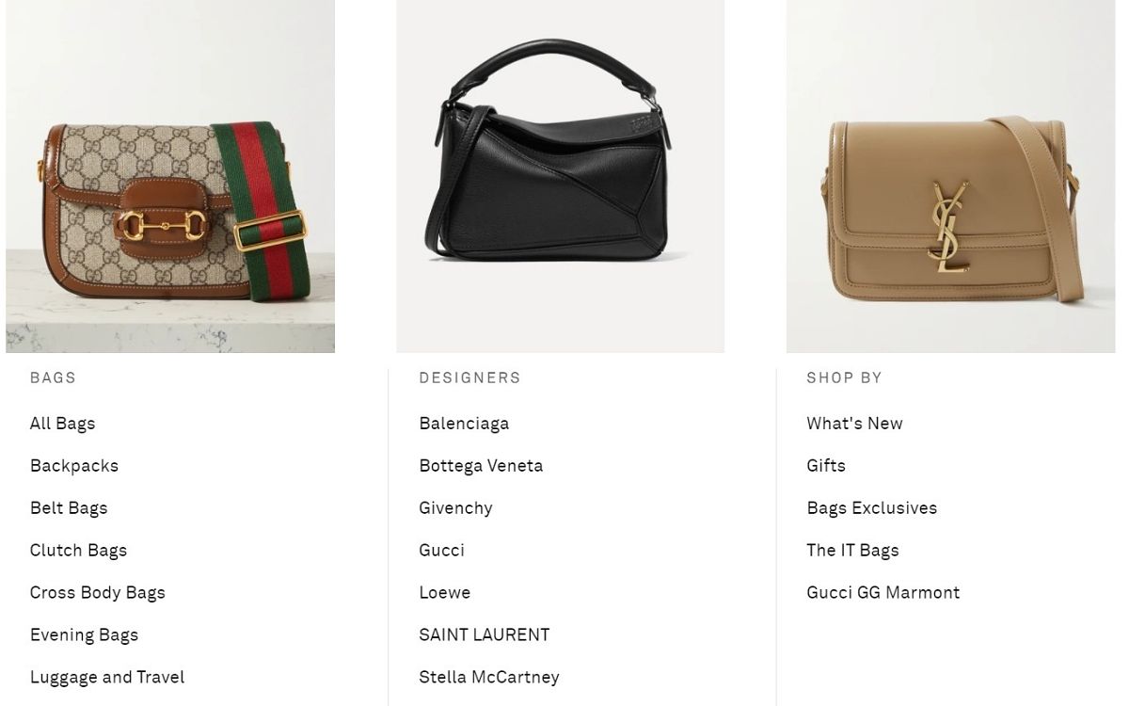Open Cross Body Bags category

98,593
